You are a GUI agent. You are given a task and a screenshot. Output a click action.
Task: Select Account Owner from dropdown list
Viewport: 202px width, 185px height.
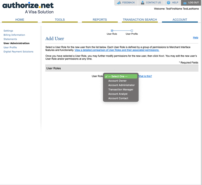click(117, 81)
